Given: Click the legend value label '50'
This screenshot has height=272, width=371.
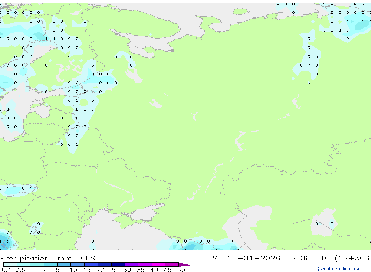Looking at the screenshot, I should [x=181, y=270].
